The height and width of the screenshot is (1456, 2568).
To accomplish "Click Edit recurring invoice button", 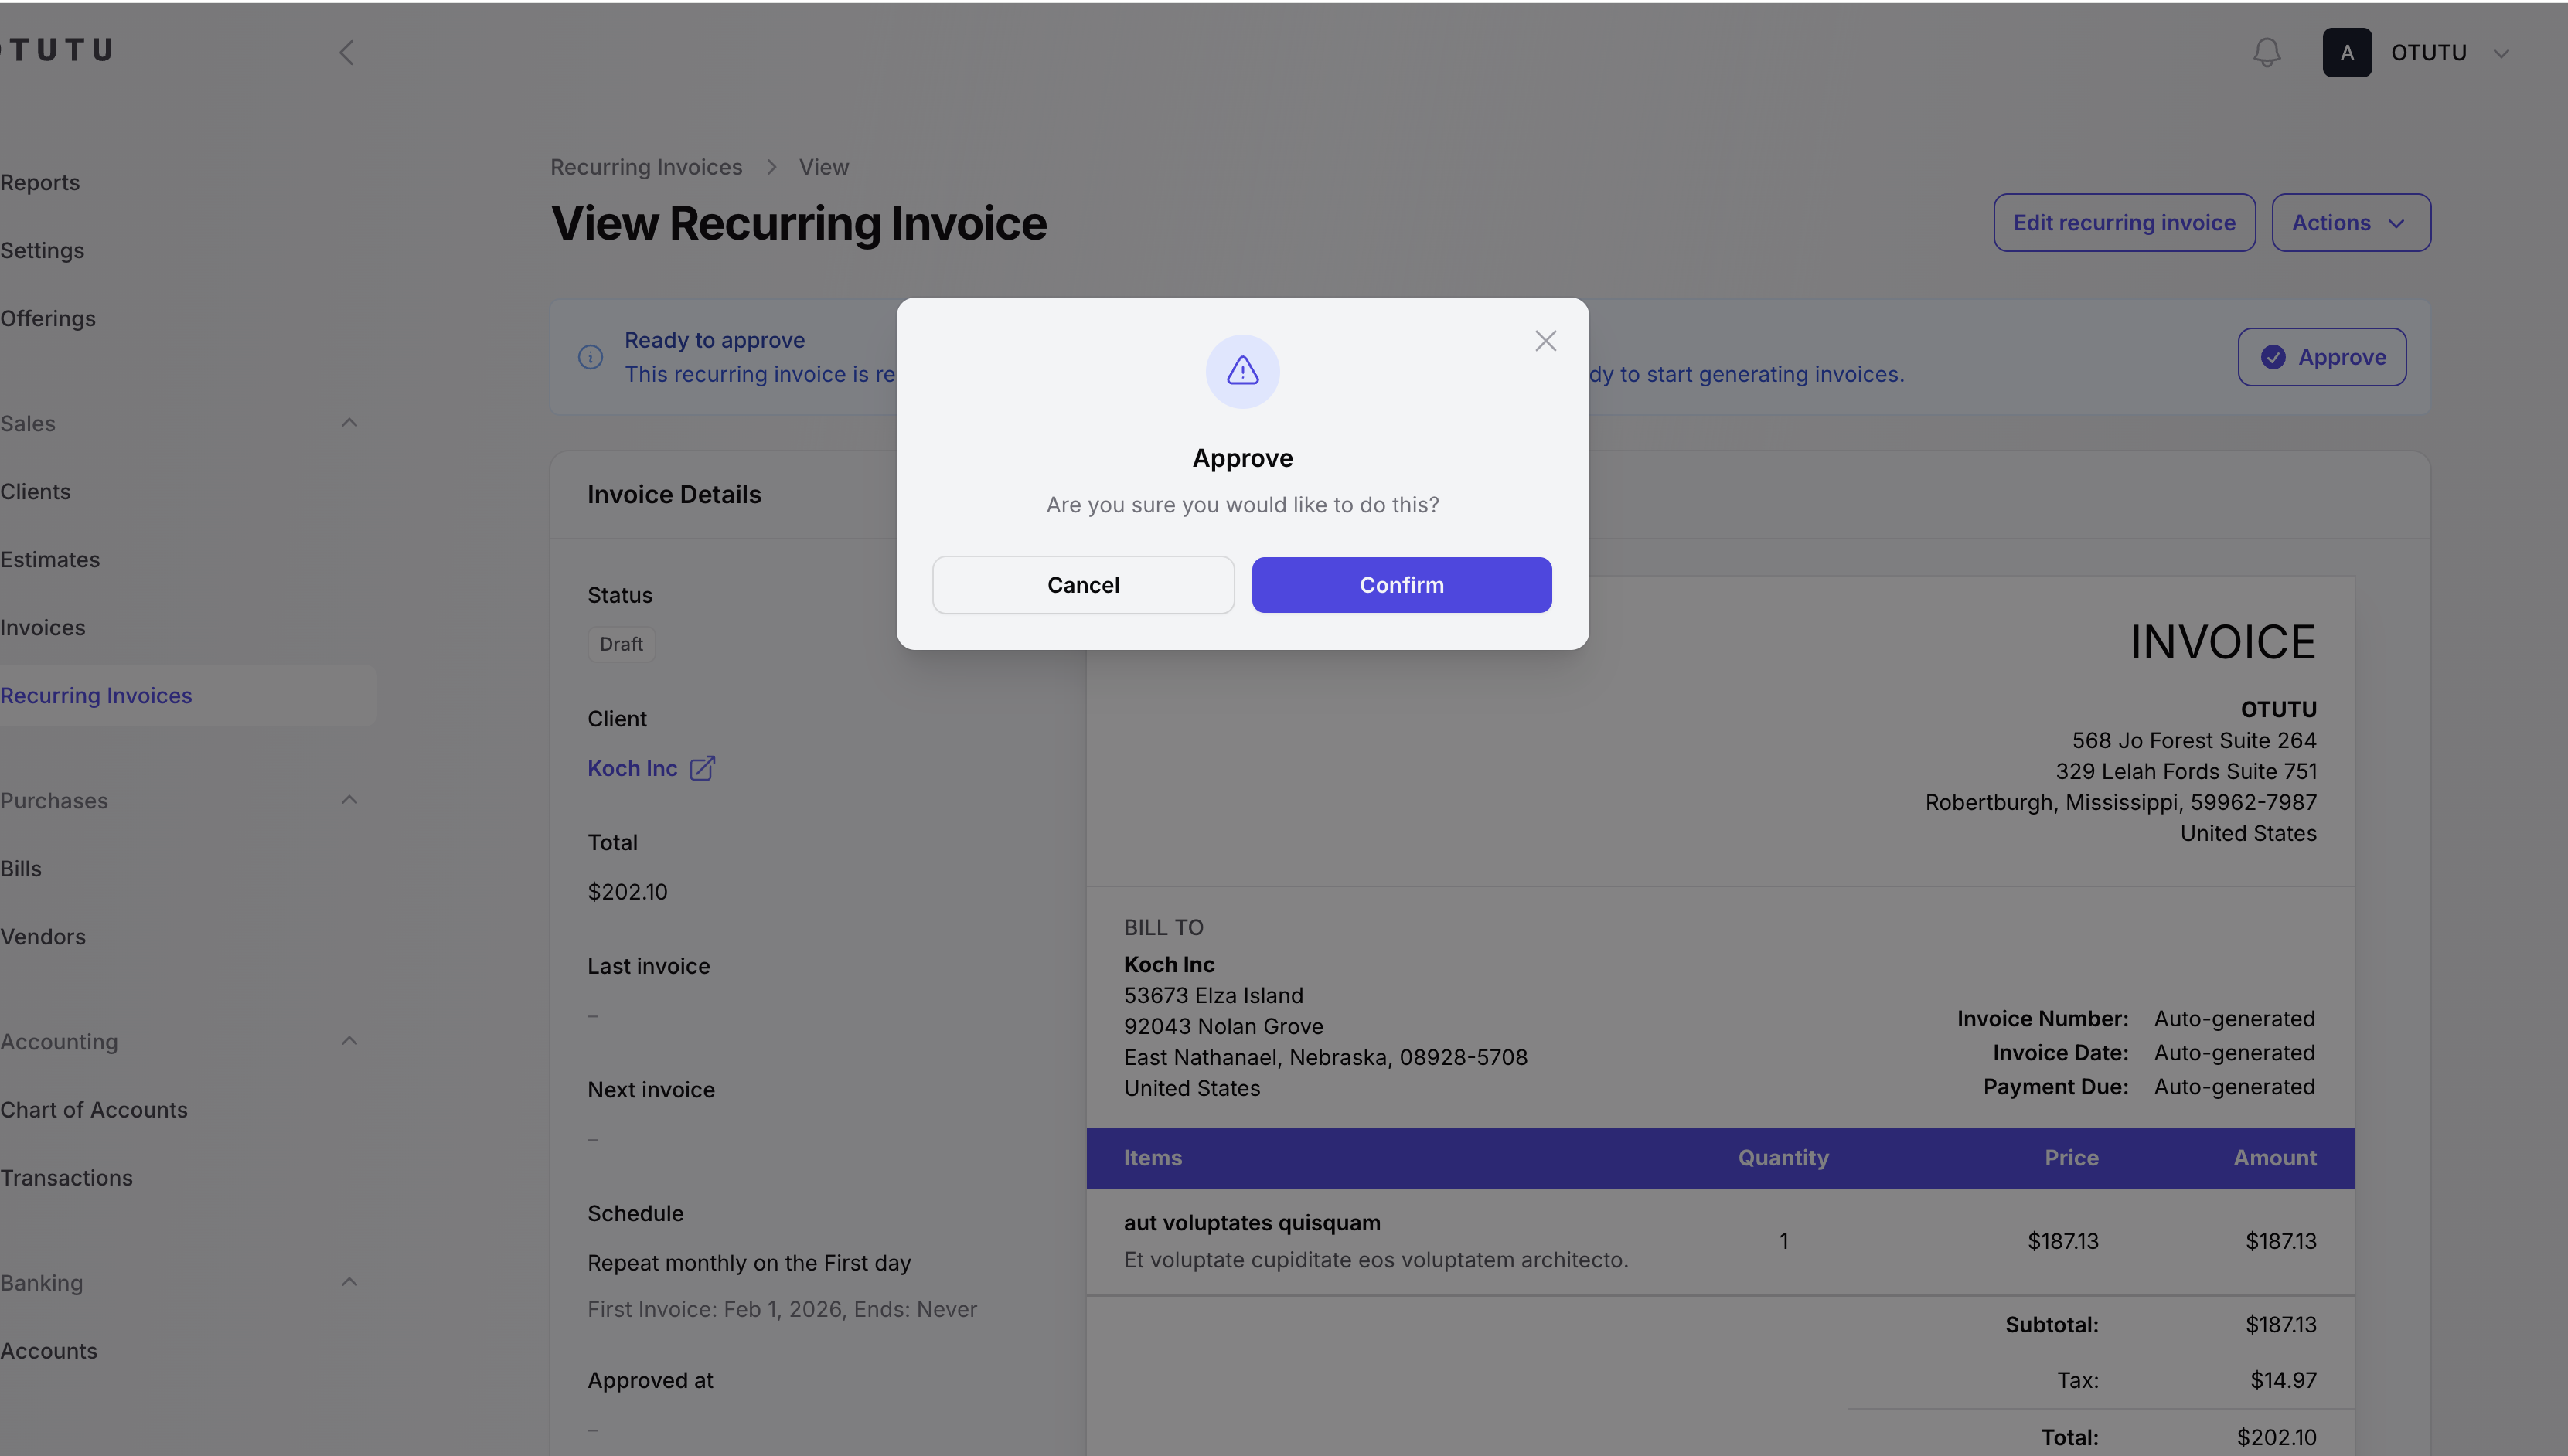I will pos(2124,222).
